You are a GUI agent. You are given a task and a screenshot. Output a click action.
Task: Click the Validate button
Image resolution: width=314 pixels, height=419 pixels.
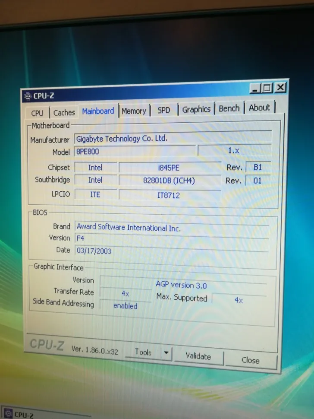[x=198, y=356]
